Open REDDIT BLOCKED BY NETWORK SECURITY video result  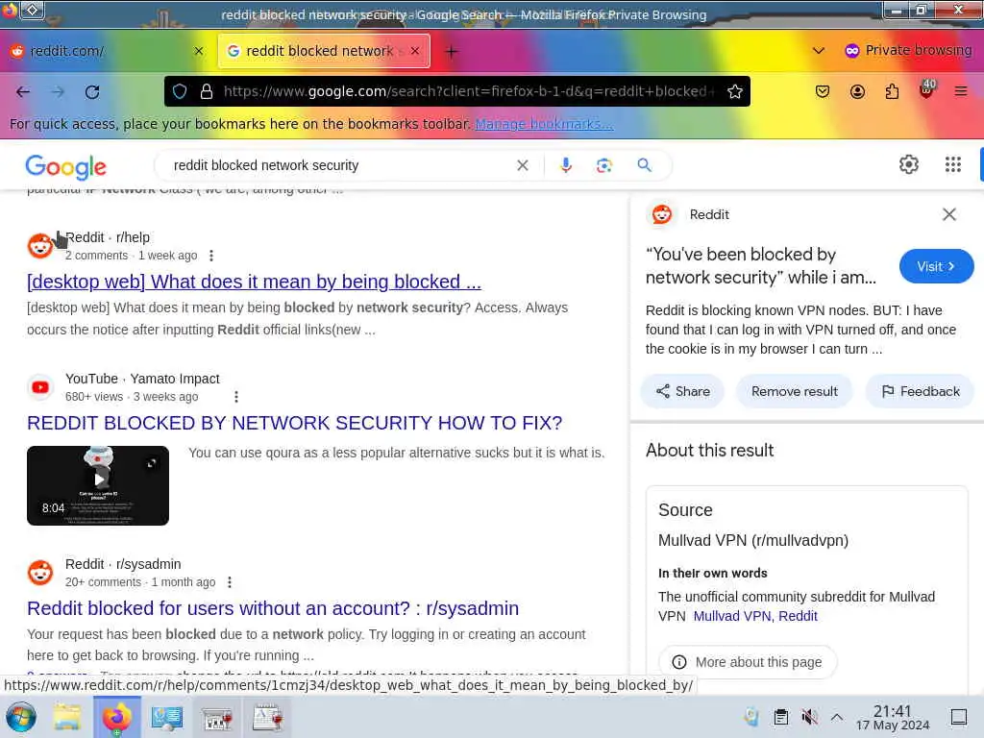[294, 424]
